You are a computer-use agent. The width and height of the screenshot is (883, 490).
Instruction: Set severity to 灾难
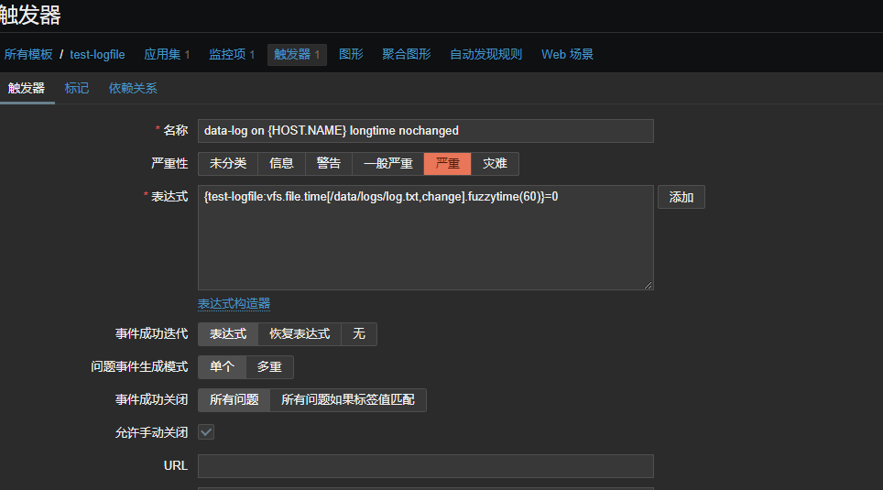coord(495,164)
